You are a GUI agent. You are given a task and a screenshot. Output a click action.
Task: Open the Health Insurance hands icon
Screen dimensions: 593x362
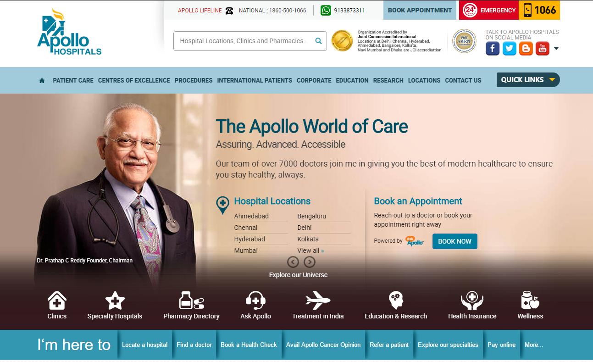coord(472,301)
